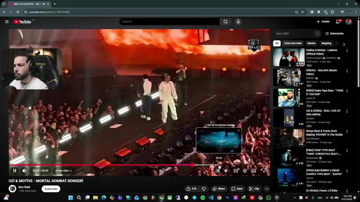Reload the page
The width and height of the screenshot is (360, 202).
[x=18, y=12]
